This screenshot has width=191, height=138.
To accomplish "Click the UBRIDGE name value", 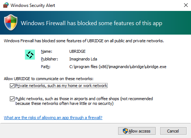I will 77,51.
